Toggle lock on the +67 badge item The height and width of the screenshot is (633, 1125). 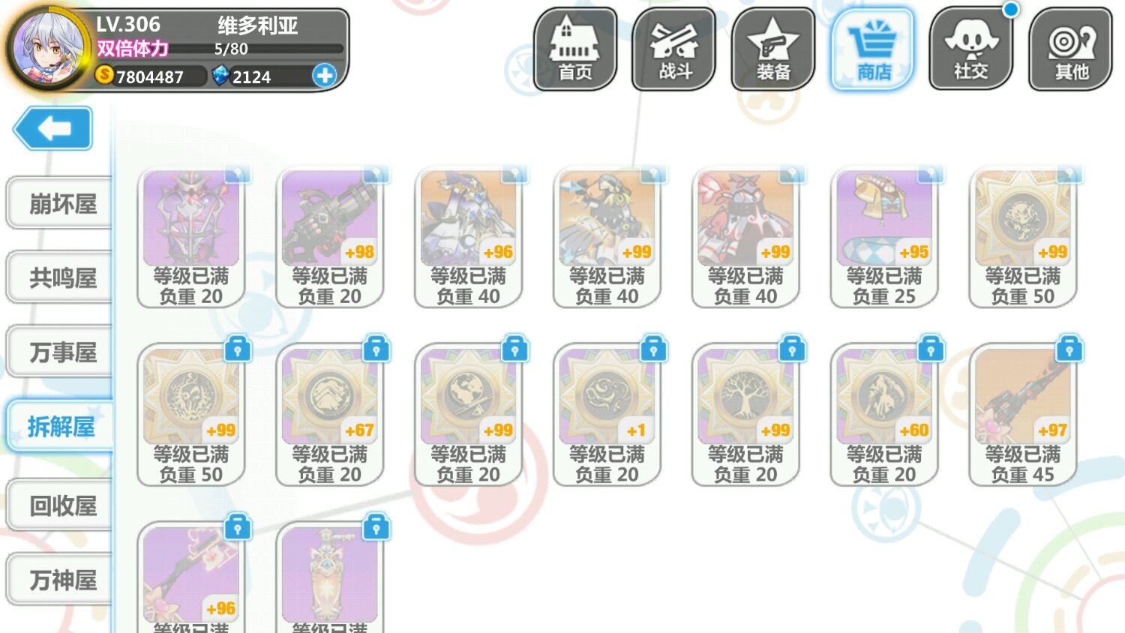376,349
